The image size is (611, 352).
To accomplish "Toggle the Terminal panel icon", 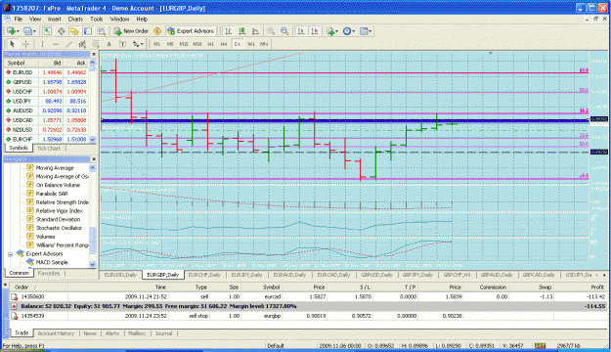I will coord(88,31).
